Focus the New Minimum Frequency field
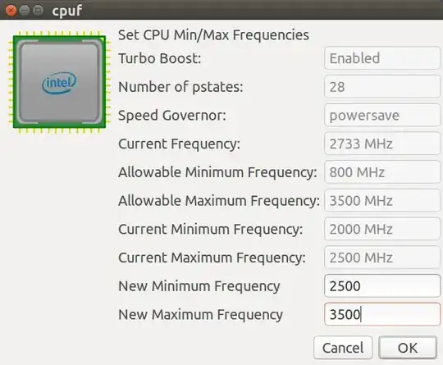The image size is (443, 365). (x=382, y=286)
